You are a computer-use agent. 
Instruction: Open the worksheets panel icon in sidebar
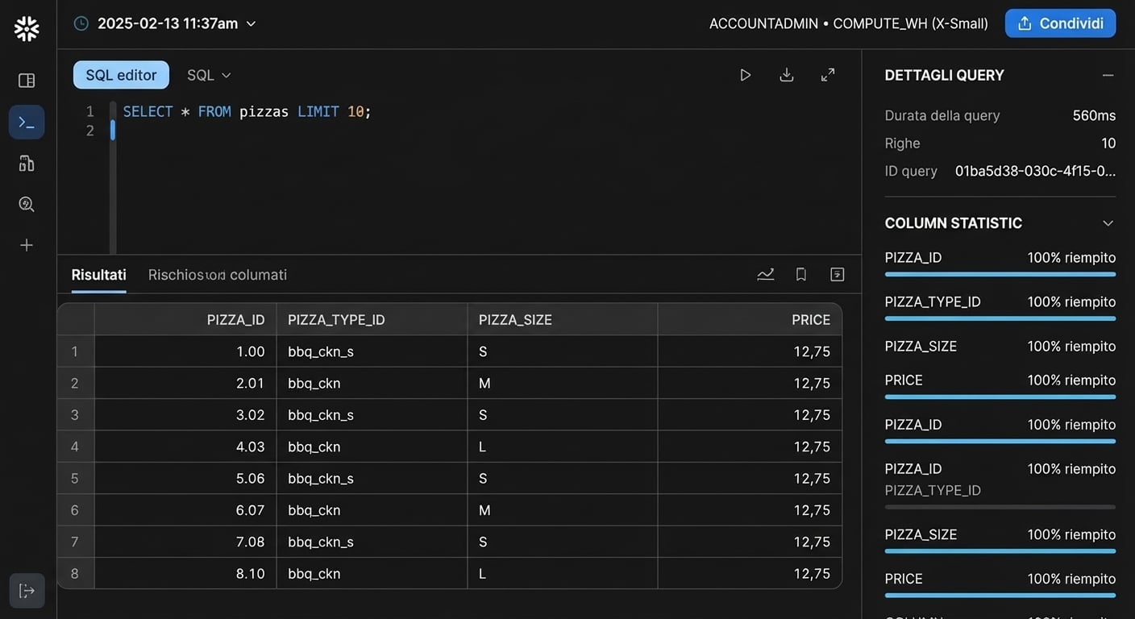(27, 81)
